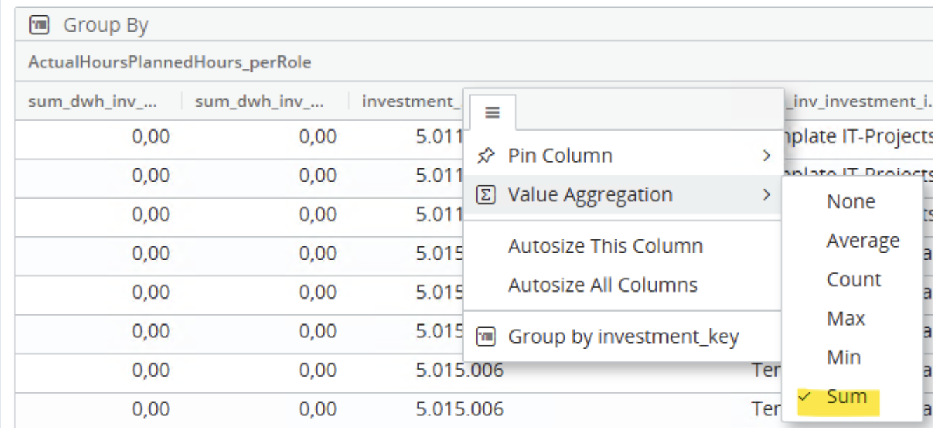Expand the Value Aggregation submenu arrow
This screenshot has height=428, width=933.
767,195
